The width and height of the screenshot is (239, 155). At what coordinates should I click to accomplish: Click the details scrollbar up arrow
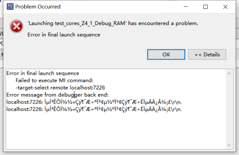click(x=229, y=73)
